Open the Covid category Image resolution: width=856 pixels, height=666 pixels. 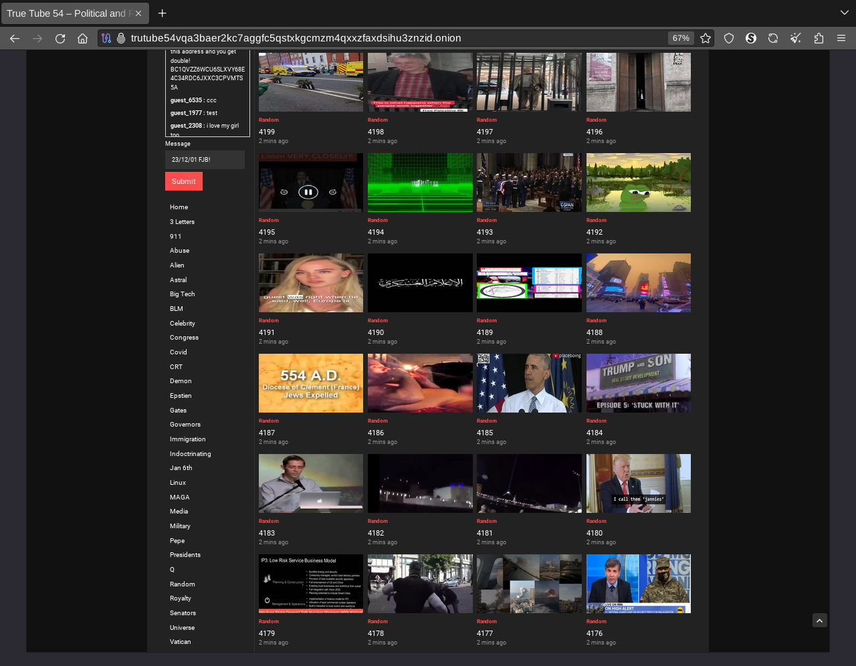[x=179, y=352]
